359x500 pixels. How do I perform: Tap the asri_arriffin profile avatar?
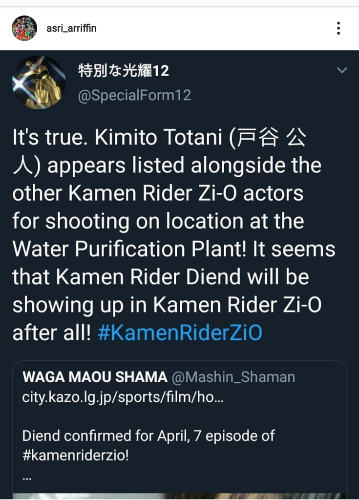[24, 28]
